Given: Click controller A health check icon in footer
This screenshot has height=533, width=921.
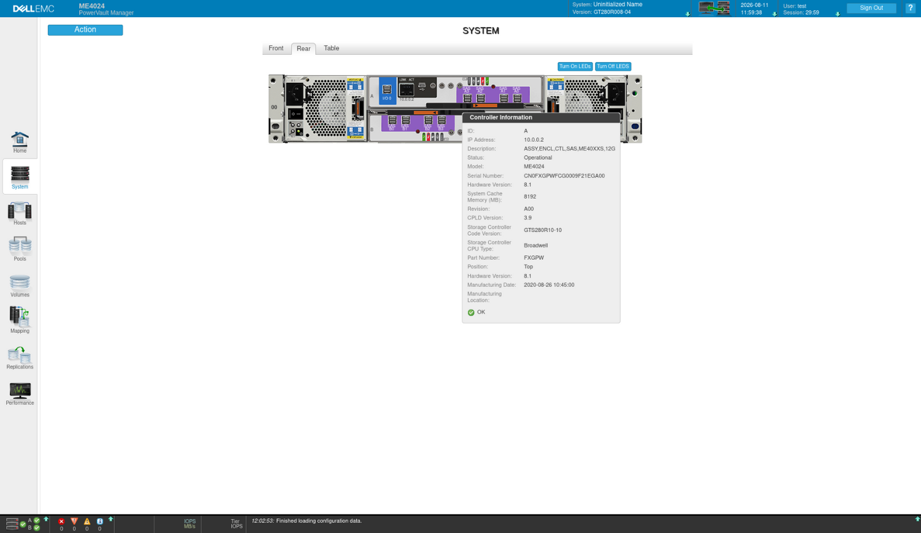Looking at the screenshot, I should (x=37, y=520).
